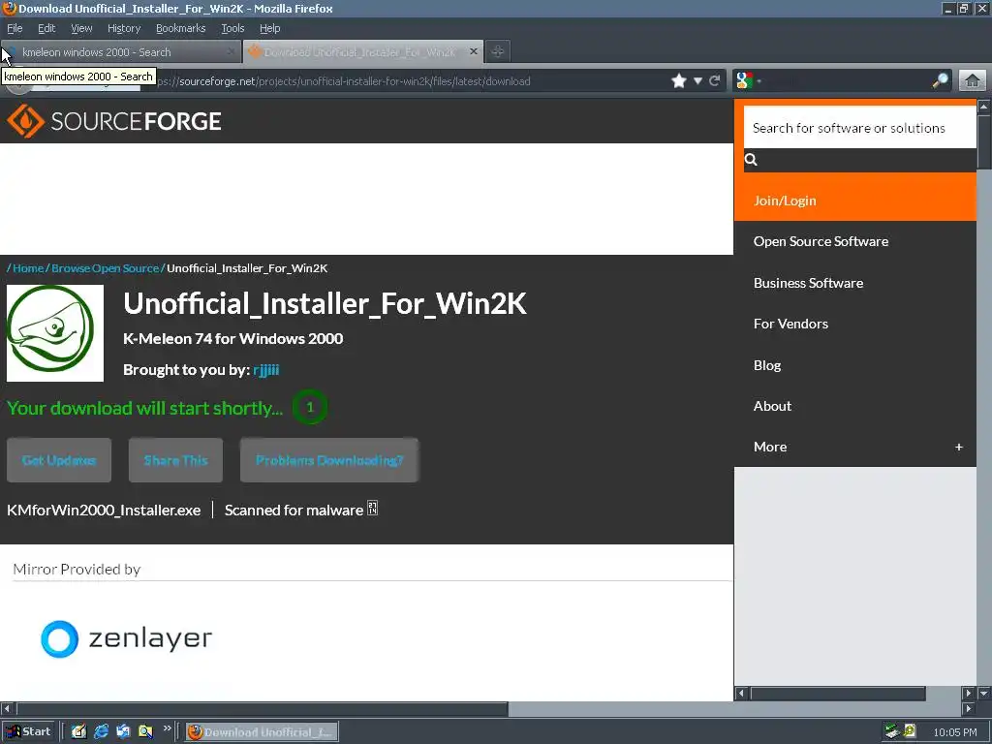Open the File menu
Viewport: 992px width, 744px height.
click(x=15, y=28)
